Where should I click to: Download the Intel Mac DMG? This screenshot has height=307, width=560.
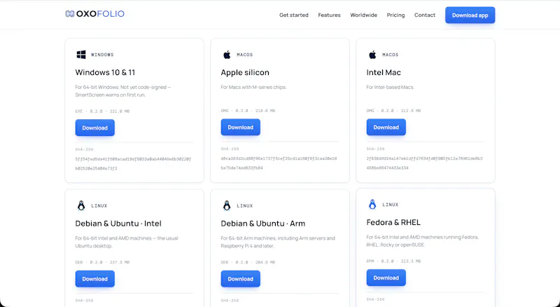coord(386,127)
